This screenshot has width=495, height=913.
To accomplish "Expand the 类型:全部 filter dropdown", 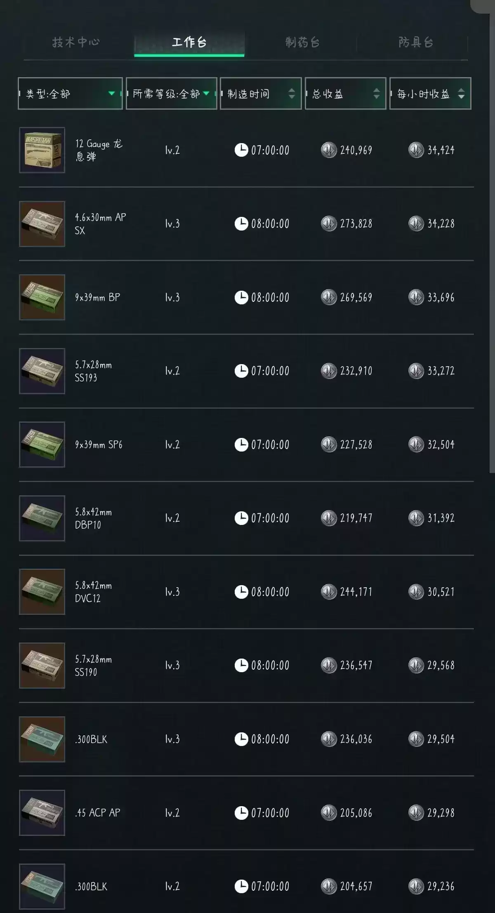I will [70, 94].
